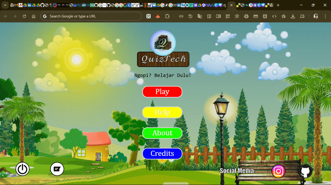Click the red Play button
331x185 pixels.
(x=162, y=92)
